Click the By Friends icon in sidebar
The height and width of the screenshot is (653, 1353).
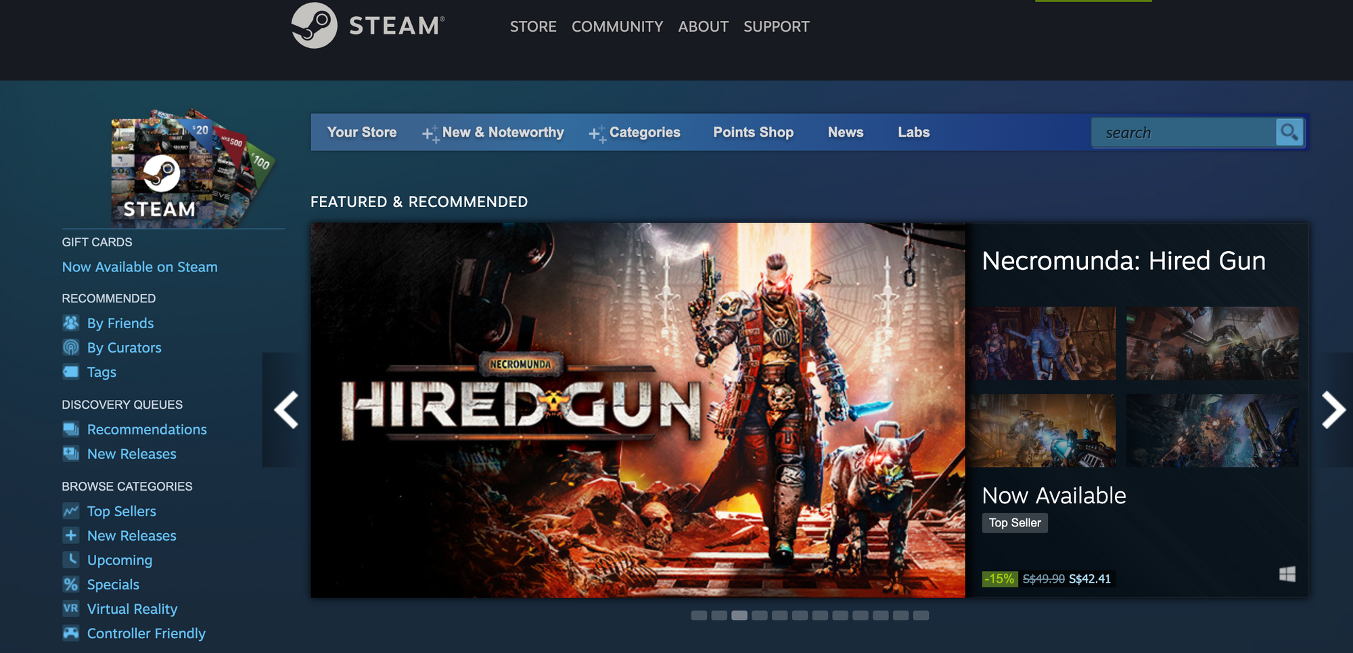coord(71,323)
